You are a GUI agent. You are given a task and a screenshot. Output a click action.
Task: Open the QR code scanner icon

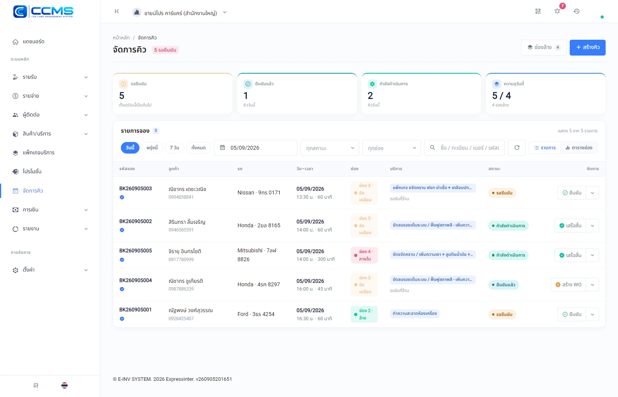(538, 12)
